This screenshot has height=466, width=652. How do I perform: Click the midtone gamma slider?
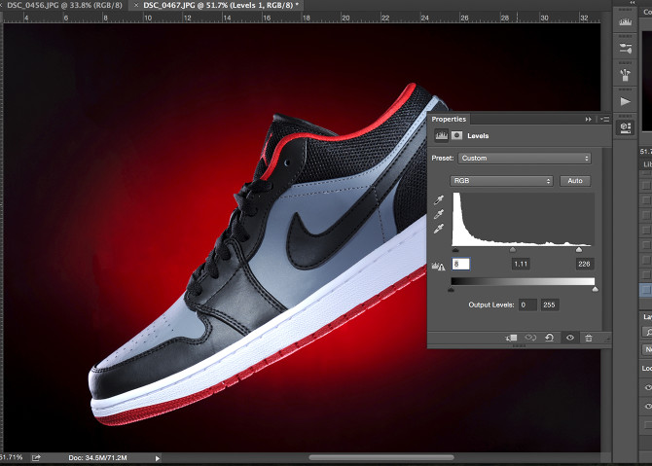point(513,250)
